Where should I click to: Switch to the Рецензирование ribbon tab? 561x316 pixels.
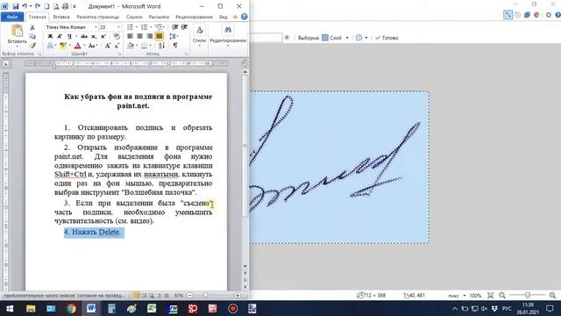[x=195, y=17]
